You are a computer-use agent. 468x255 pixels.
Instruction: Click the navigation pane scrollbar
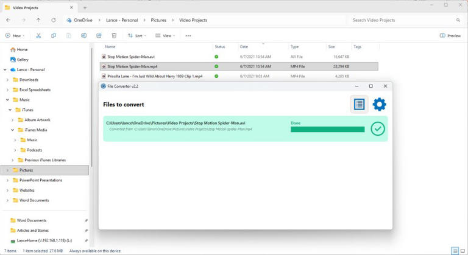pyautogui.click(x=91, y=107)
